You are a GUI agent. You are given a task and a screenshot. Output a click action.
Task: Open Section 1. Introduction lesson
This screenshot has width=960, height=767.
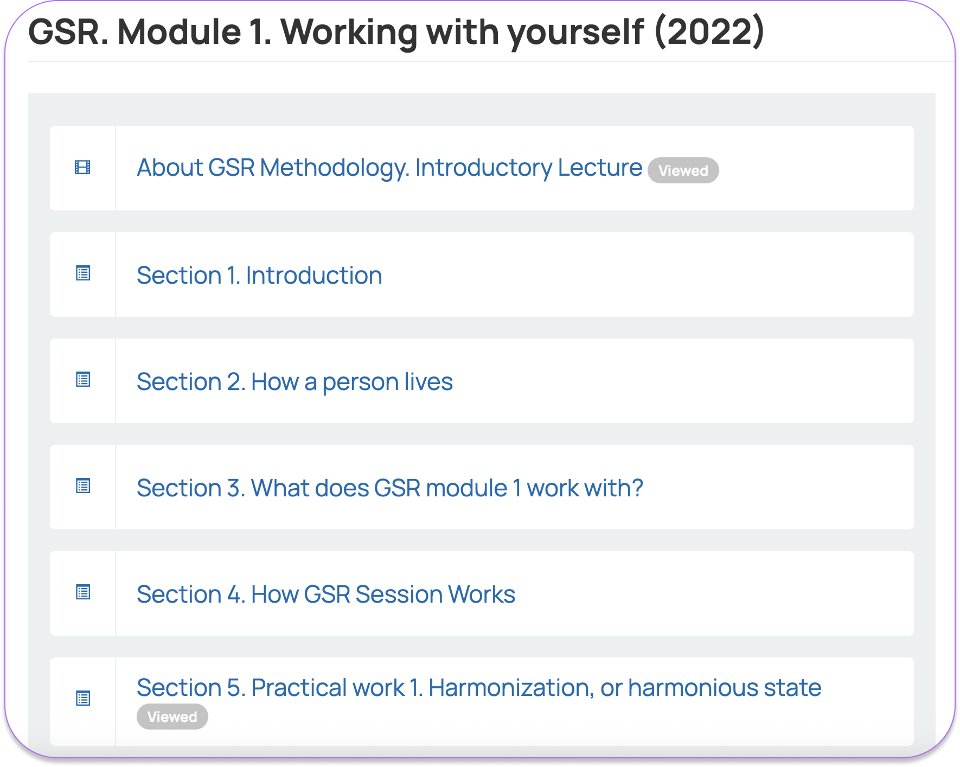[259, 276]
